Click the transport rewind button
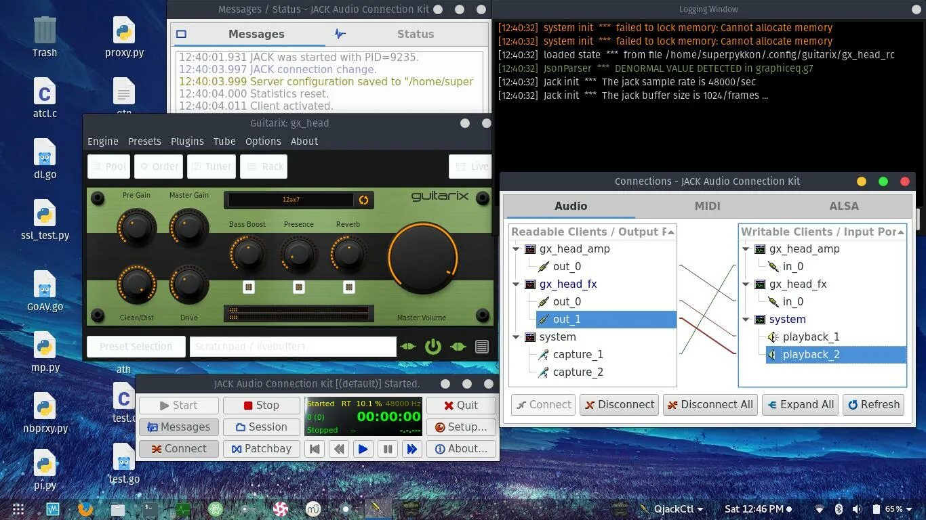The image size is (926, 520). pyautogui.click(x=339, y=449)
